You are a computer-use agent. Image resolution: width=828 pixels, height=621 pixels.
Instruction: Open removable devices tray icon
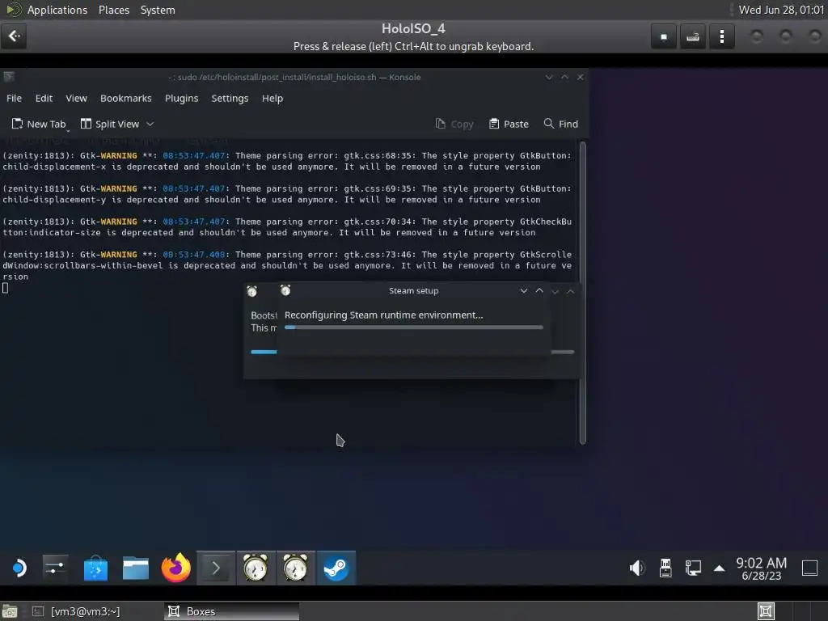(665, 568)
